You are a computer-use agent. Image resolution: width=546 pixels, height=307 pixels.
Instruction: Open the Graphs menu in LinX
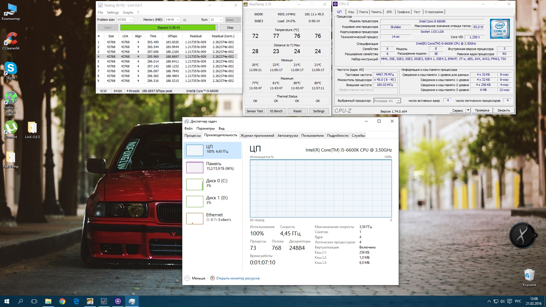(x=128, y=13)
